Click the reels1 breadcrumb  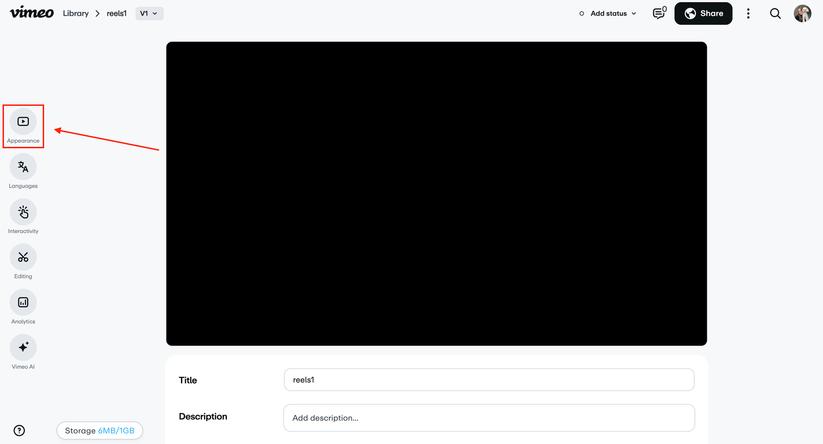click(117, 13)
